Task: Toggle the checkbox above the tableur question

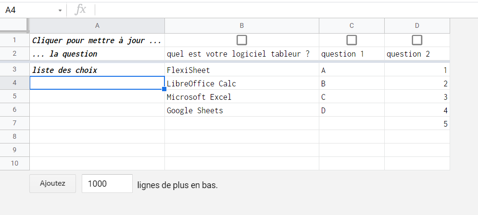Action: [242, 40]
